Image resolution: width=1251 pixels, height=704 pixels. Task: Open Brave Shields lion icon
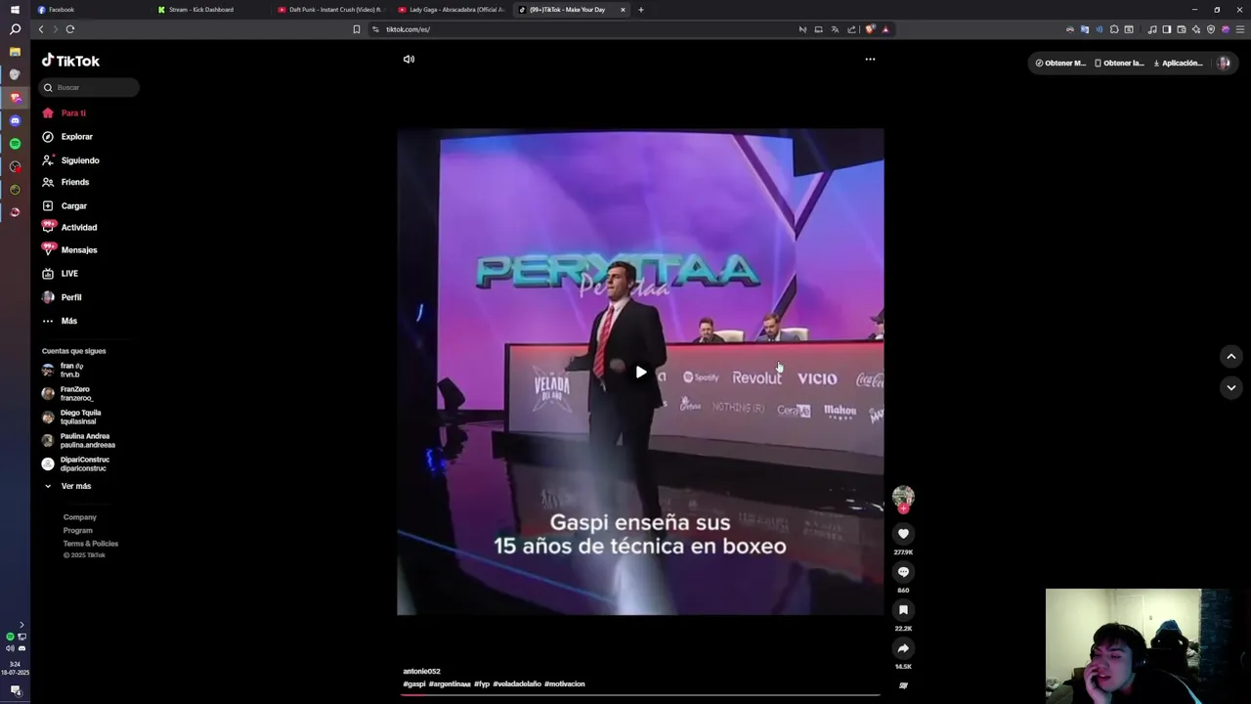[x=870, y=29]
